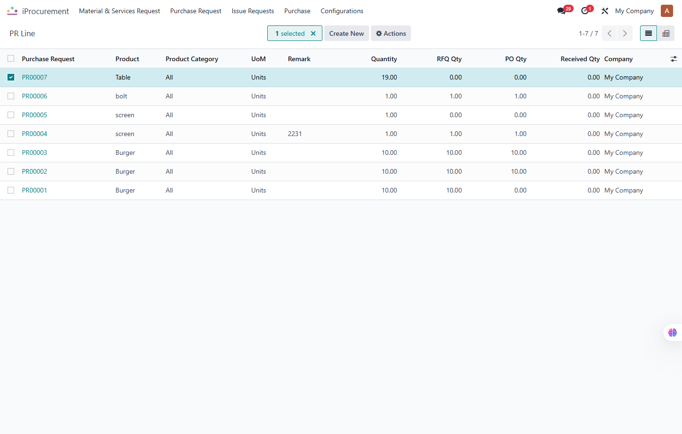
Task: Click the 1 selected indicator
Action: [290, 33]
